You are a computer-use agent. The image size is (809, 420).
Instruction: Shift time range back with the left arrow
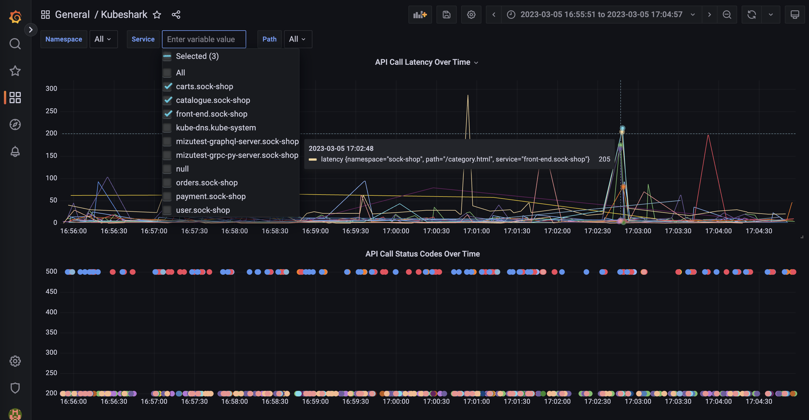point(493,14)
